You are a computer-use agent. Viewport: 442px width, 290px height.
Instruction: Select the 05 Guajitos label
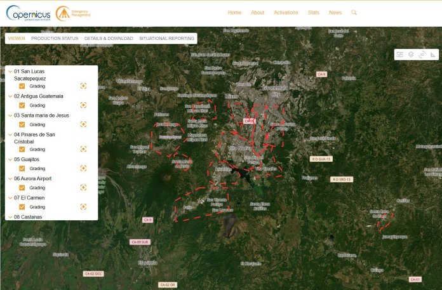[27, 159]
